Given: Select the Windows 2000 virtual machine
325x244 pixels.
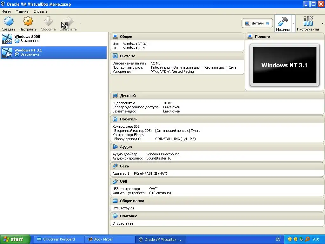Looking at the screenshot, I should tap(53, 39).
